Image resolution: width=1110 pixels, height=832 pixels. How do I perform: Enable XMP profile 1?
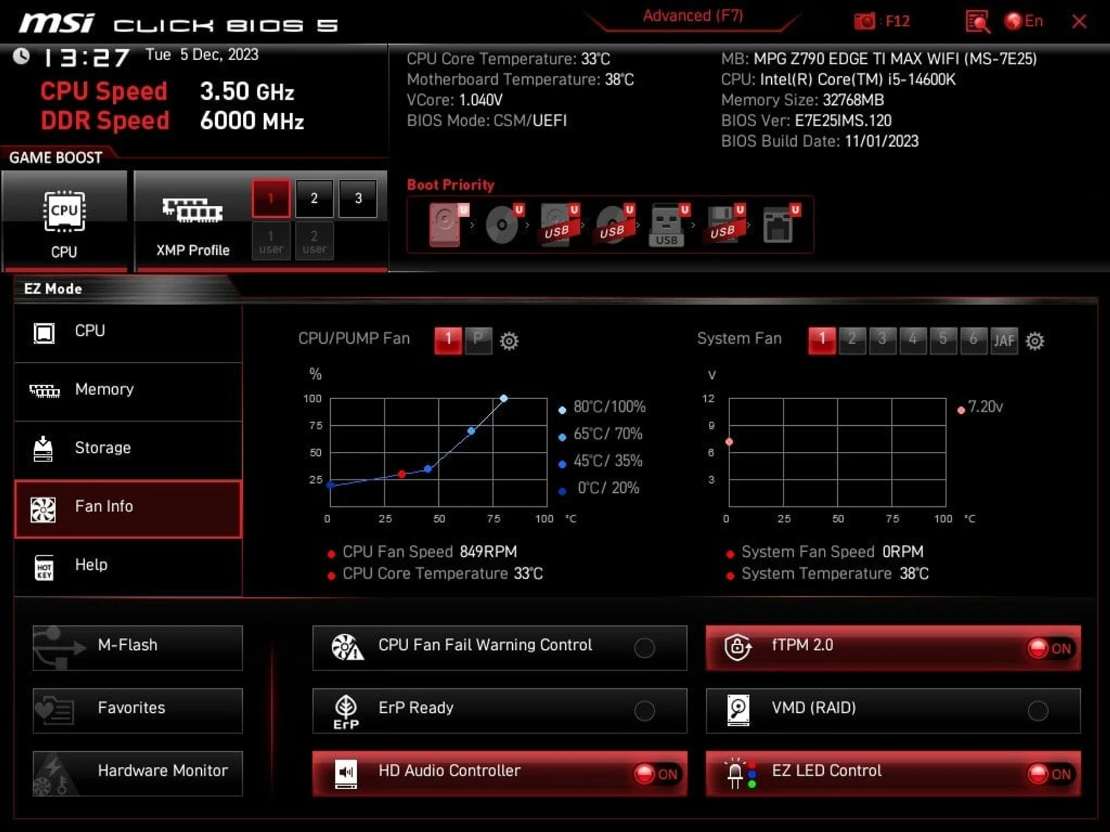coord(271,198)
